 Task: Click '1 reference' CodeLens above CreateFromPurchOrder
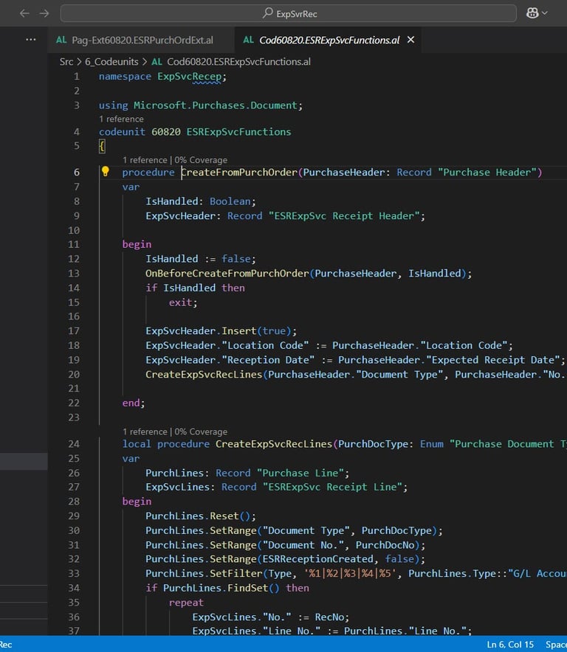point(145,160)
